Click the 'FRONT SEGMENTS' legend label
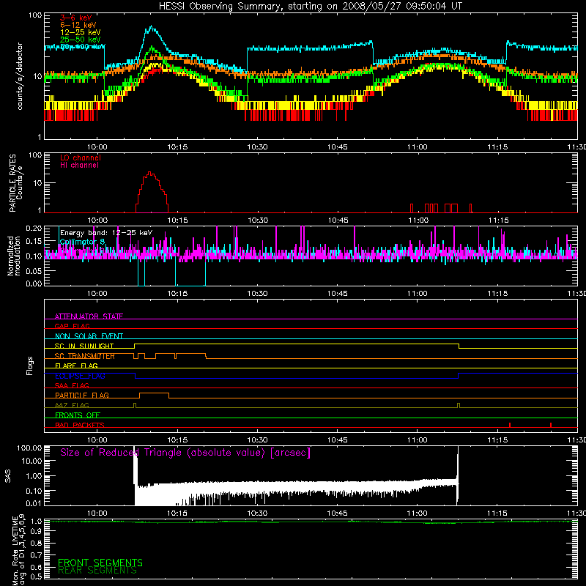The width and height of the screenshot is (586, 586). point(100,563)
